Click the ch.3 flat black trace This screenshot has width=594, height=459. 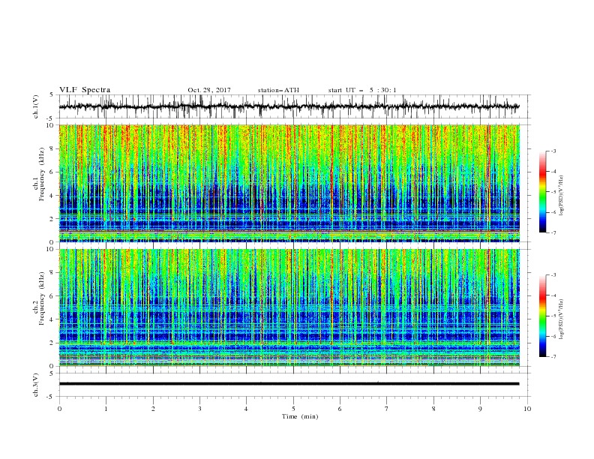(x=289, y=384)
